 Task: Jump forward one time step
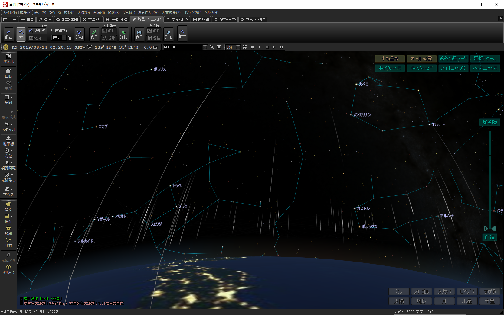(281, 47)
